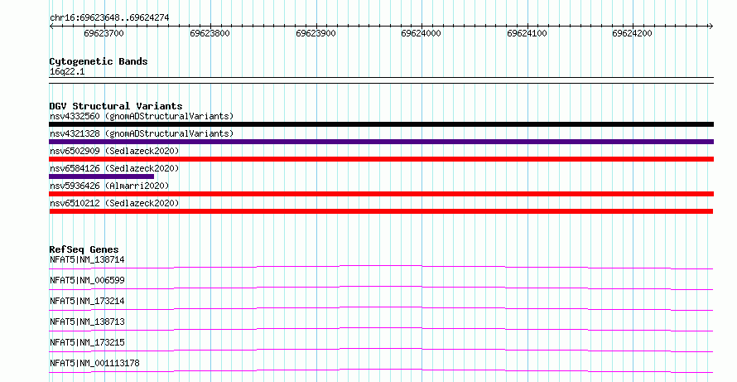Click the red bar of nsv5936426
Image resolution: width=737 pixels, height=382 pixels.
tap(381, 194)
